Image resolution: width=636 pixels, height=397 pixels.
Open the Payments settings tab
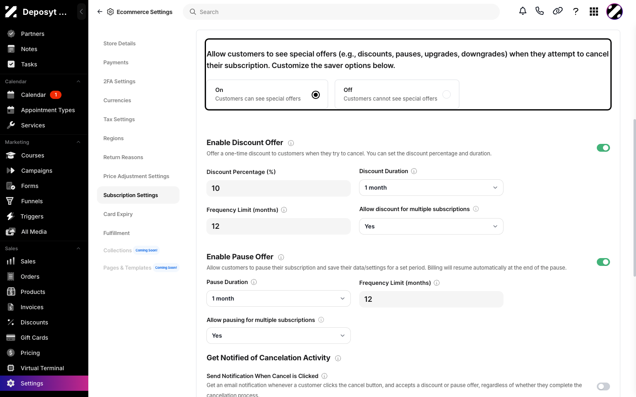(116, 62)
